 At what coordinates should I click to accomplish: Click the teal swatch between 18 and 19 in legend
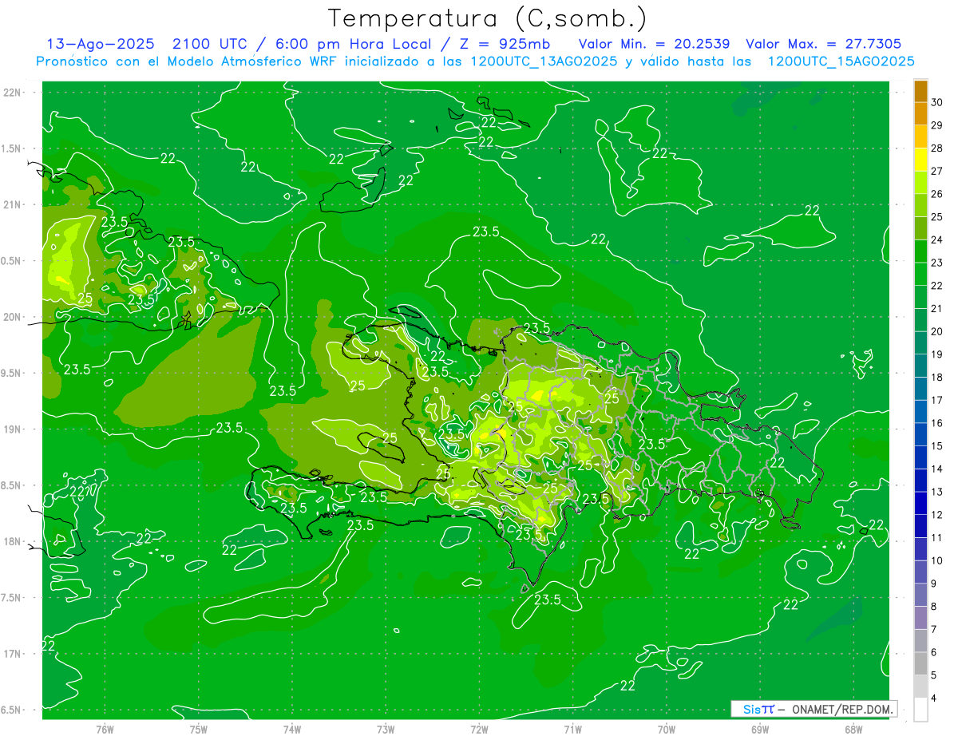pos(920,366)
